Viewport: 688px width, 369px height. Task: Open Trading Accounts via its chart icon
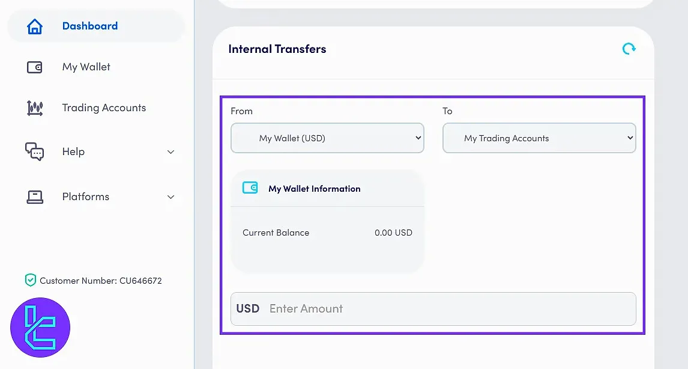[x=35, y=108]
